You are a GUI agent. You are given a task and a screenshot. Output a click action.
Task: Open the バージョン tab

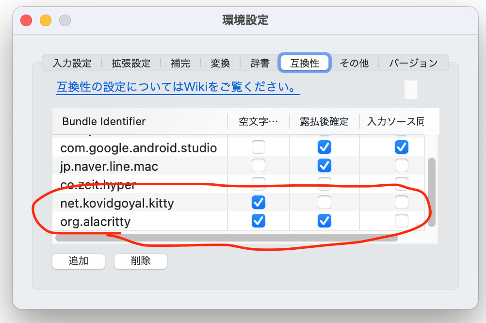(413, 63)
